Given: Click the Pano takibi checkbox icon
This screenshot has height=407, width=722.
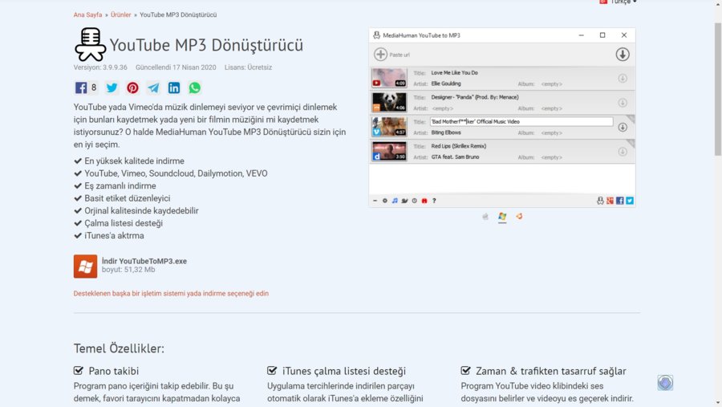Looking at the screenshot, I should tap(79, 371).
